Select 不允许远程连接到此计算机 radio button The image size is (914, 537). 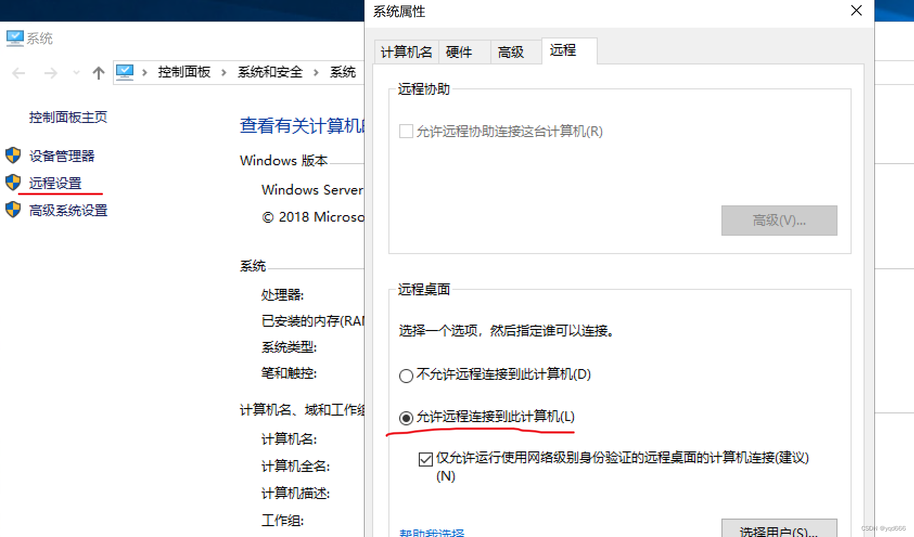[x=406, y=376]
